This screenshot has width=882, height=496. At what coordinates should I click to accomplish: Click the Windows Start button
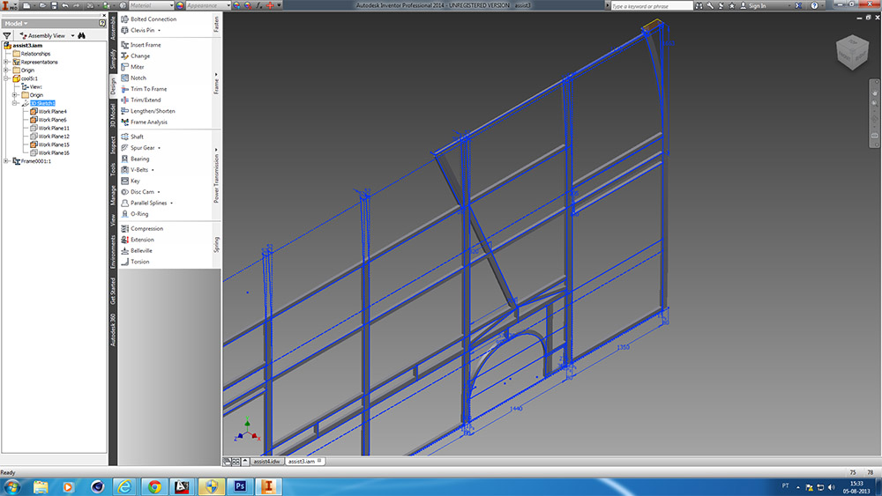point(11,486)
